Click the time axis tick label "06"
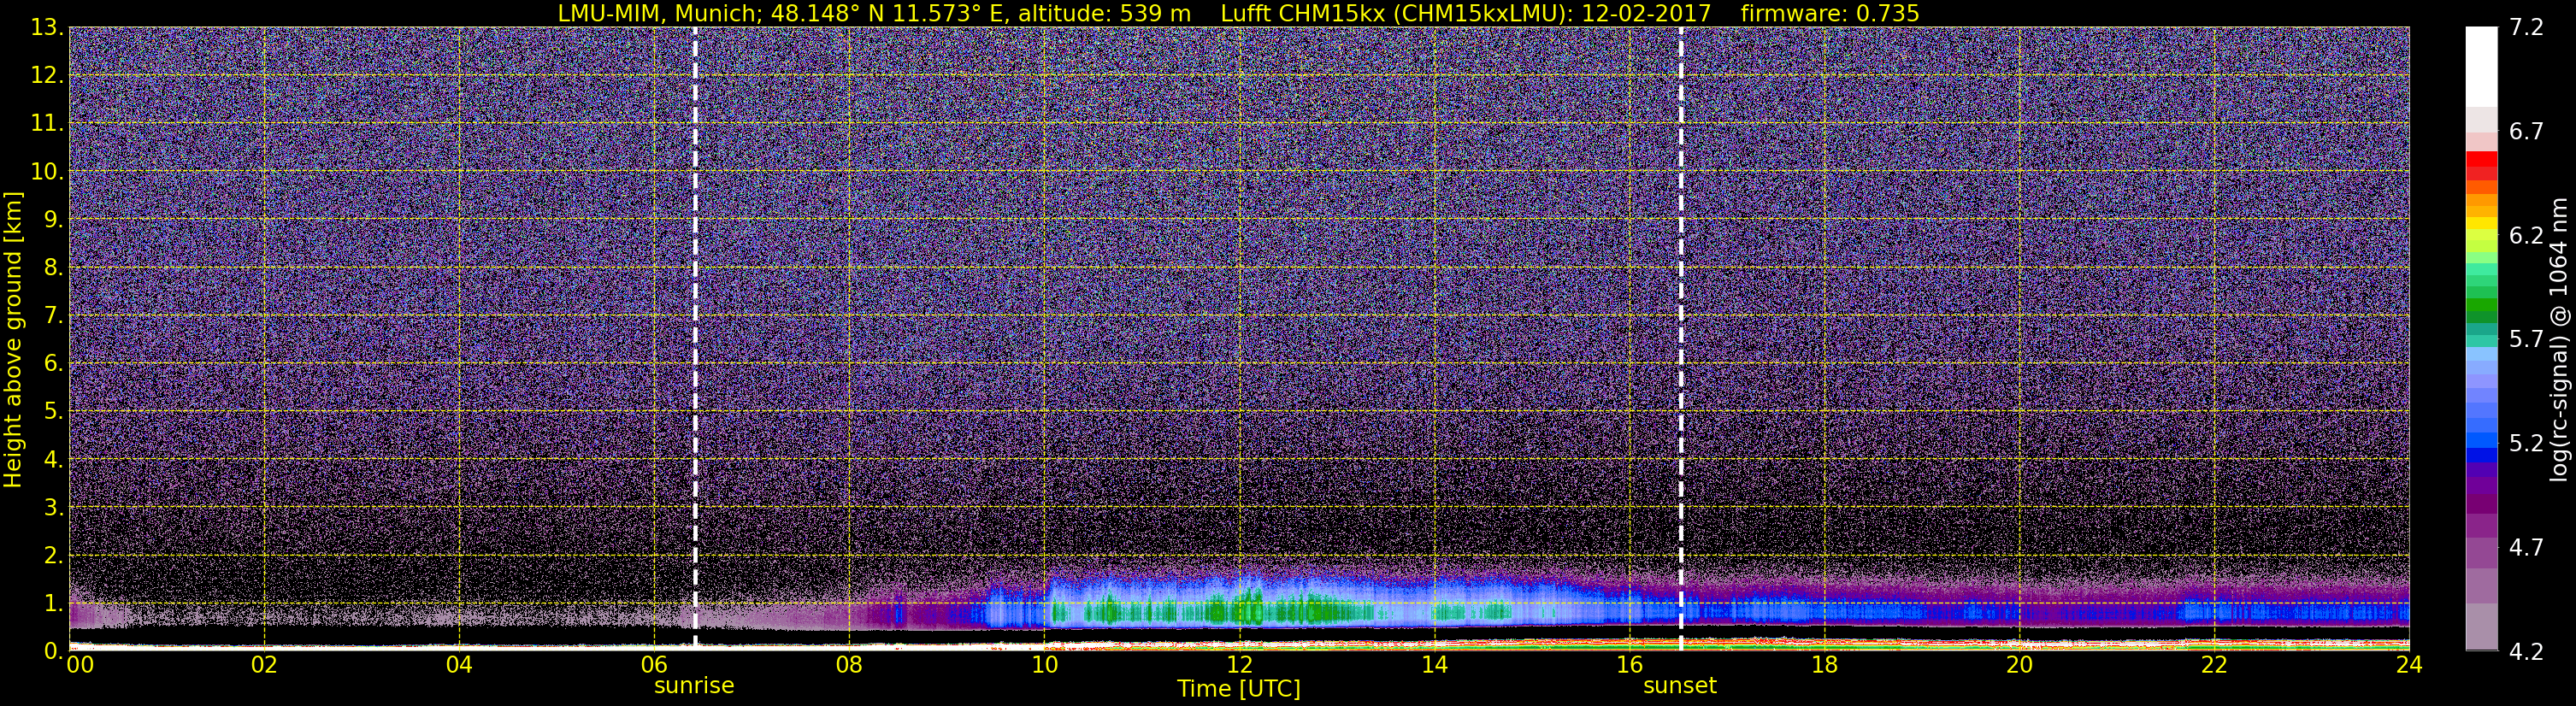Screen dimensions: 2576x706 tap(654, 665)
